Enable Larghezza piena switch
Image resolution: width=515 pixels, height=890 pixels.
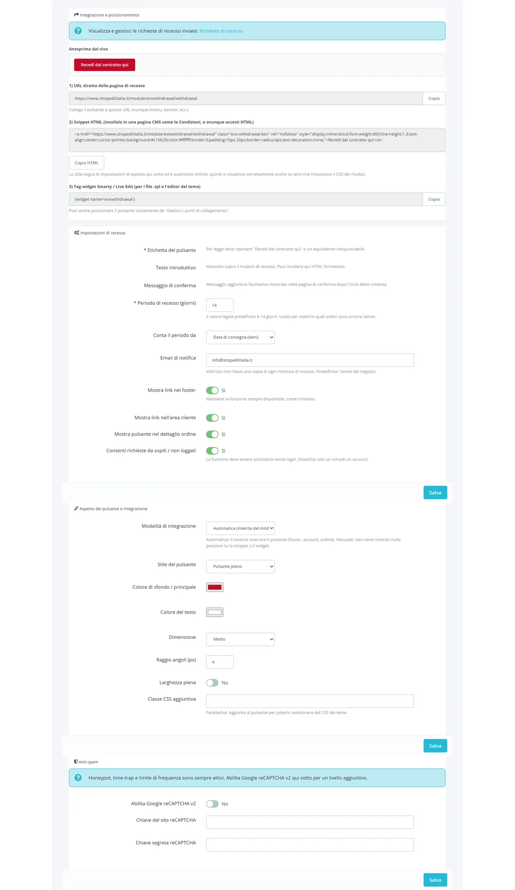pos(212,683)
